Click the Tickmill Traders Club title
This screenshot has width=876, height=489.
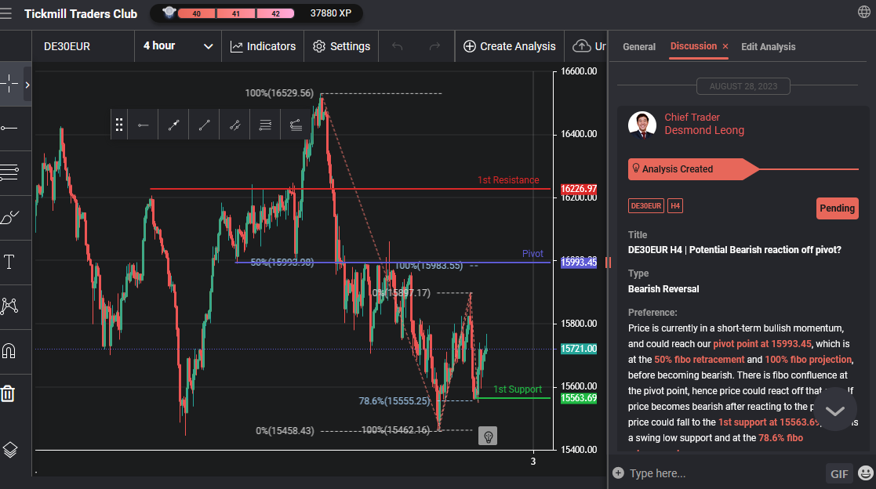pos(81,14)
